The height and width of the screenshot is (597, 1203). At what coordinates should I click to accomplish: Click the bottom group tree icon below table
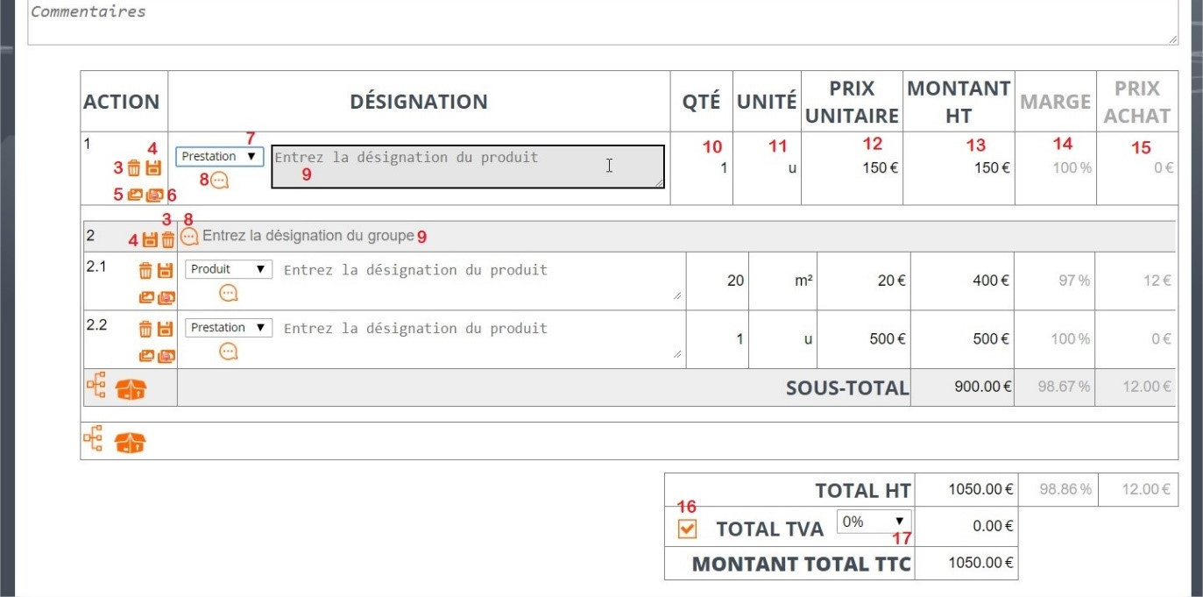click(94, 439)
